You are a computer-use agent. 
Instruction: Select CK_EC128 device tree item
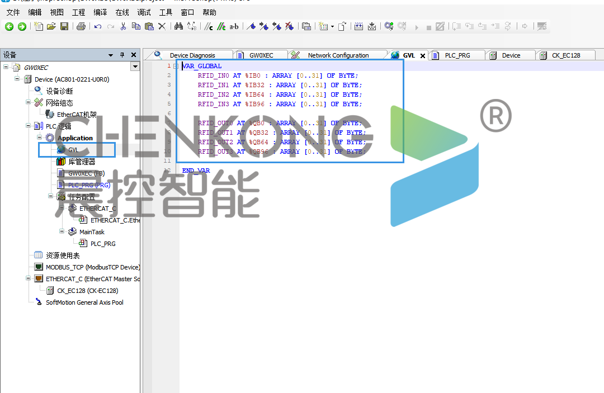[x=87, y=291]
